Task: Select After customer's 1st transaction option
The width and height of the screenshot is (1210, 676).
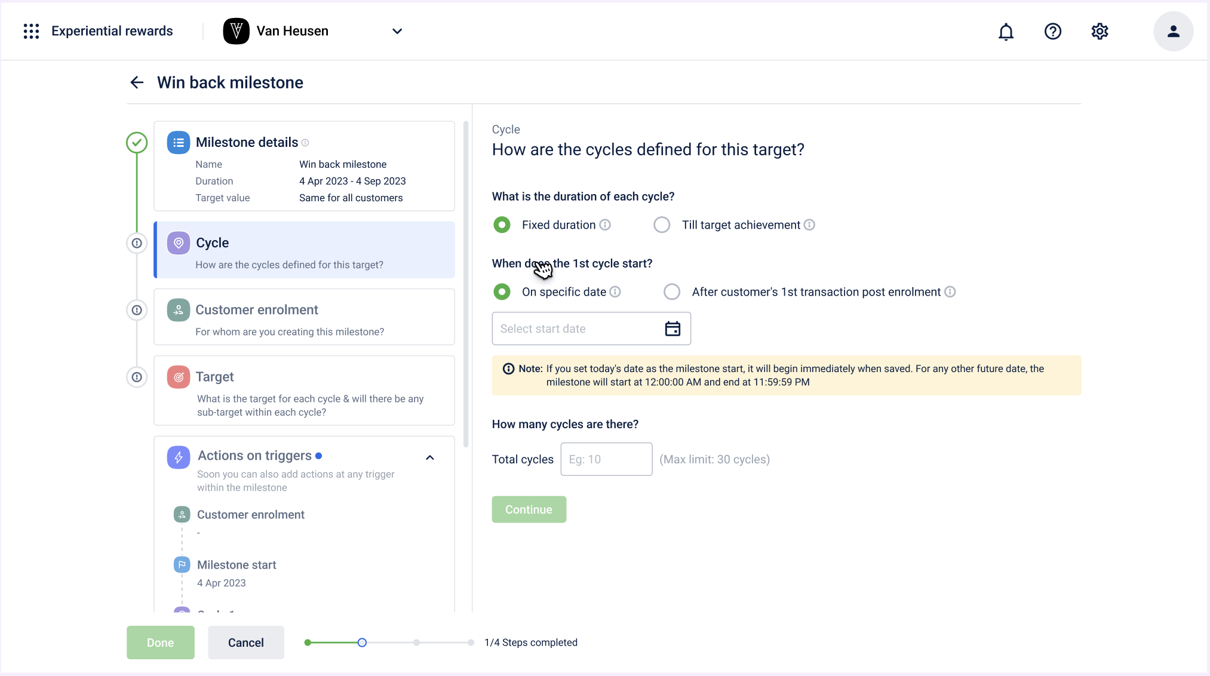Action: (x=672, y=291)
